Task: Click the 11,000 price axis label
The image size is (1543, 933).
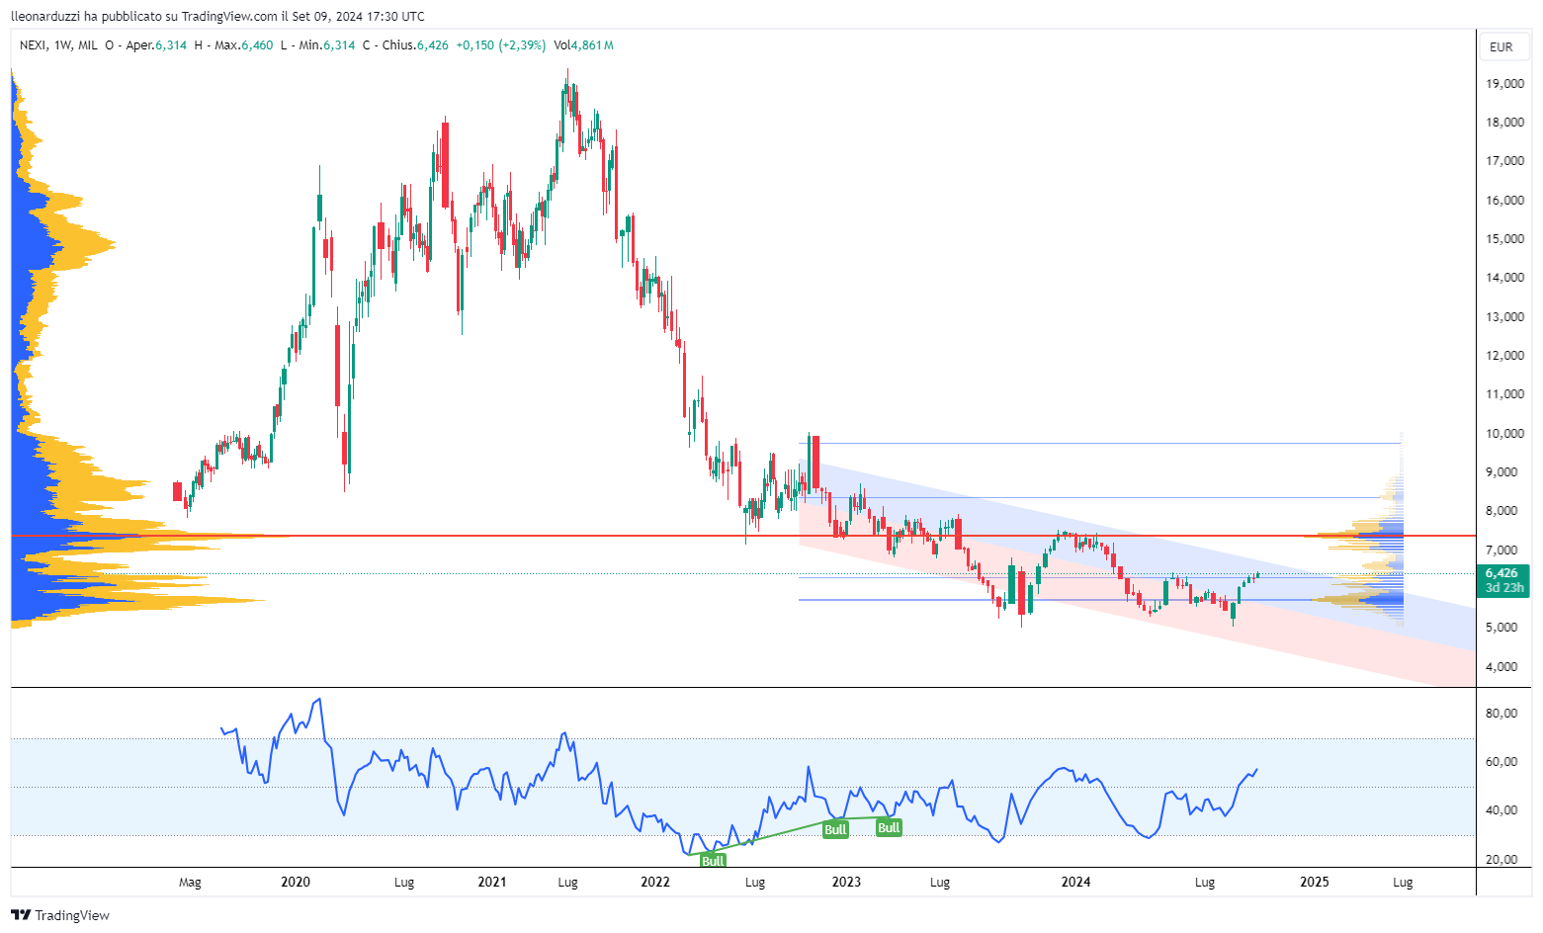Action: tap(1504, 394)
